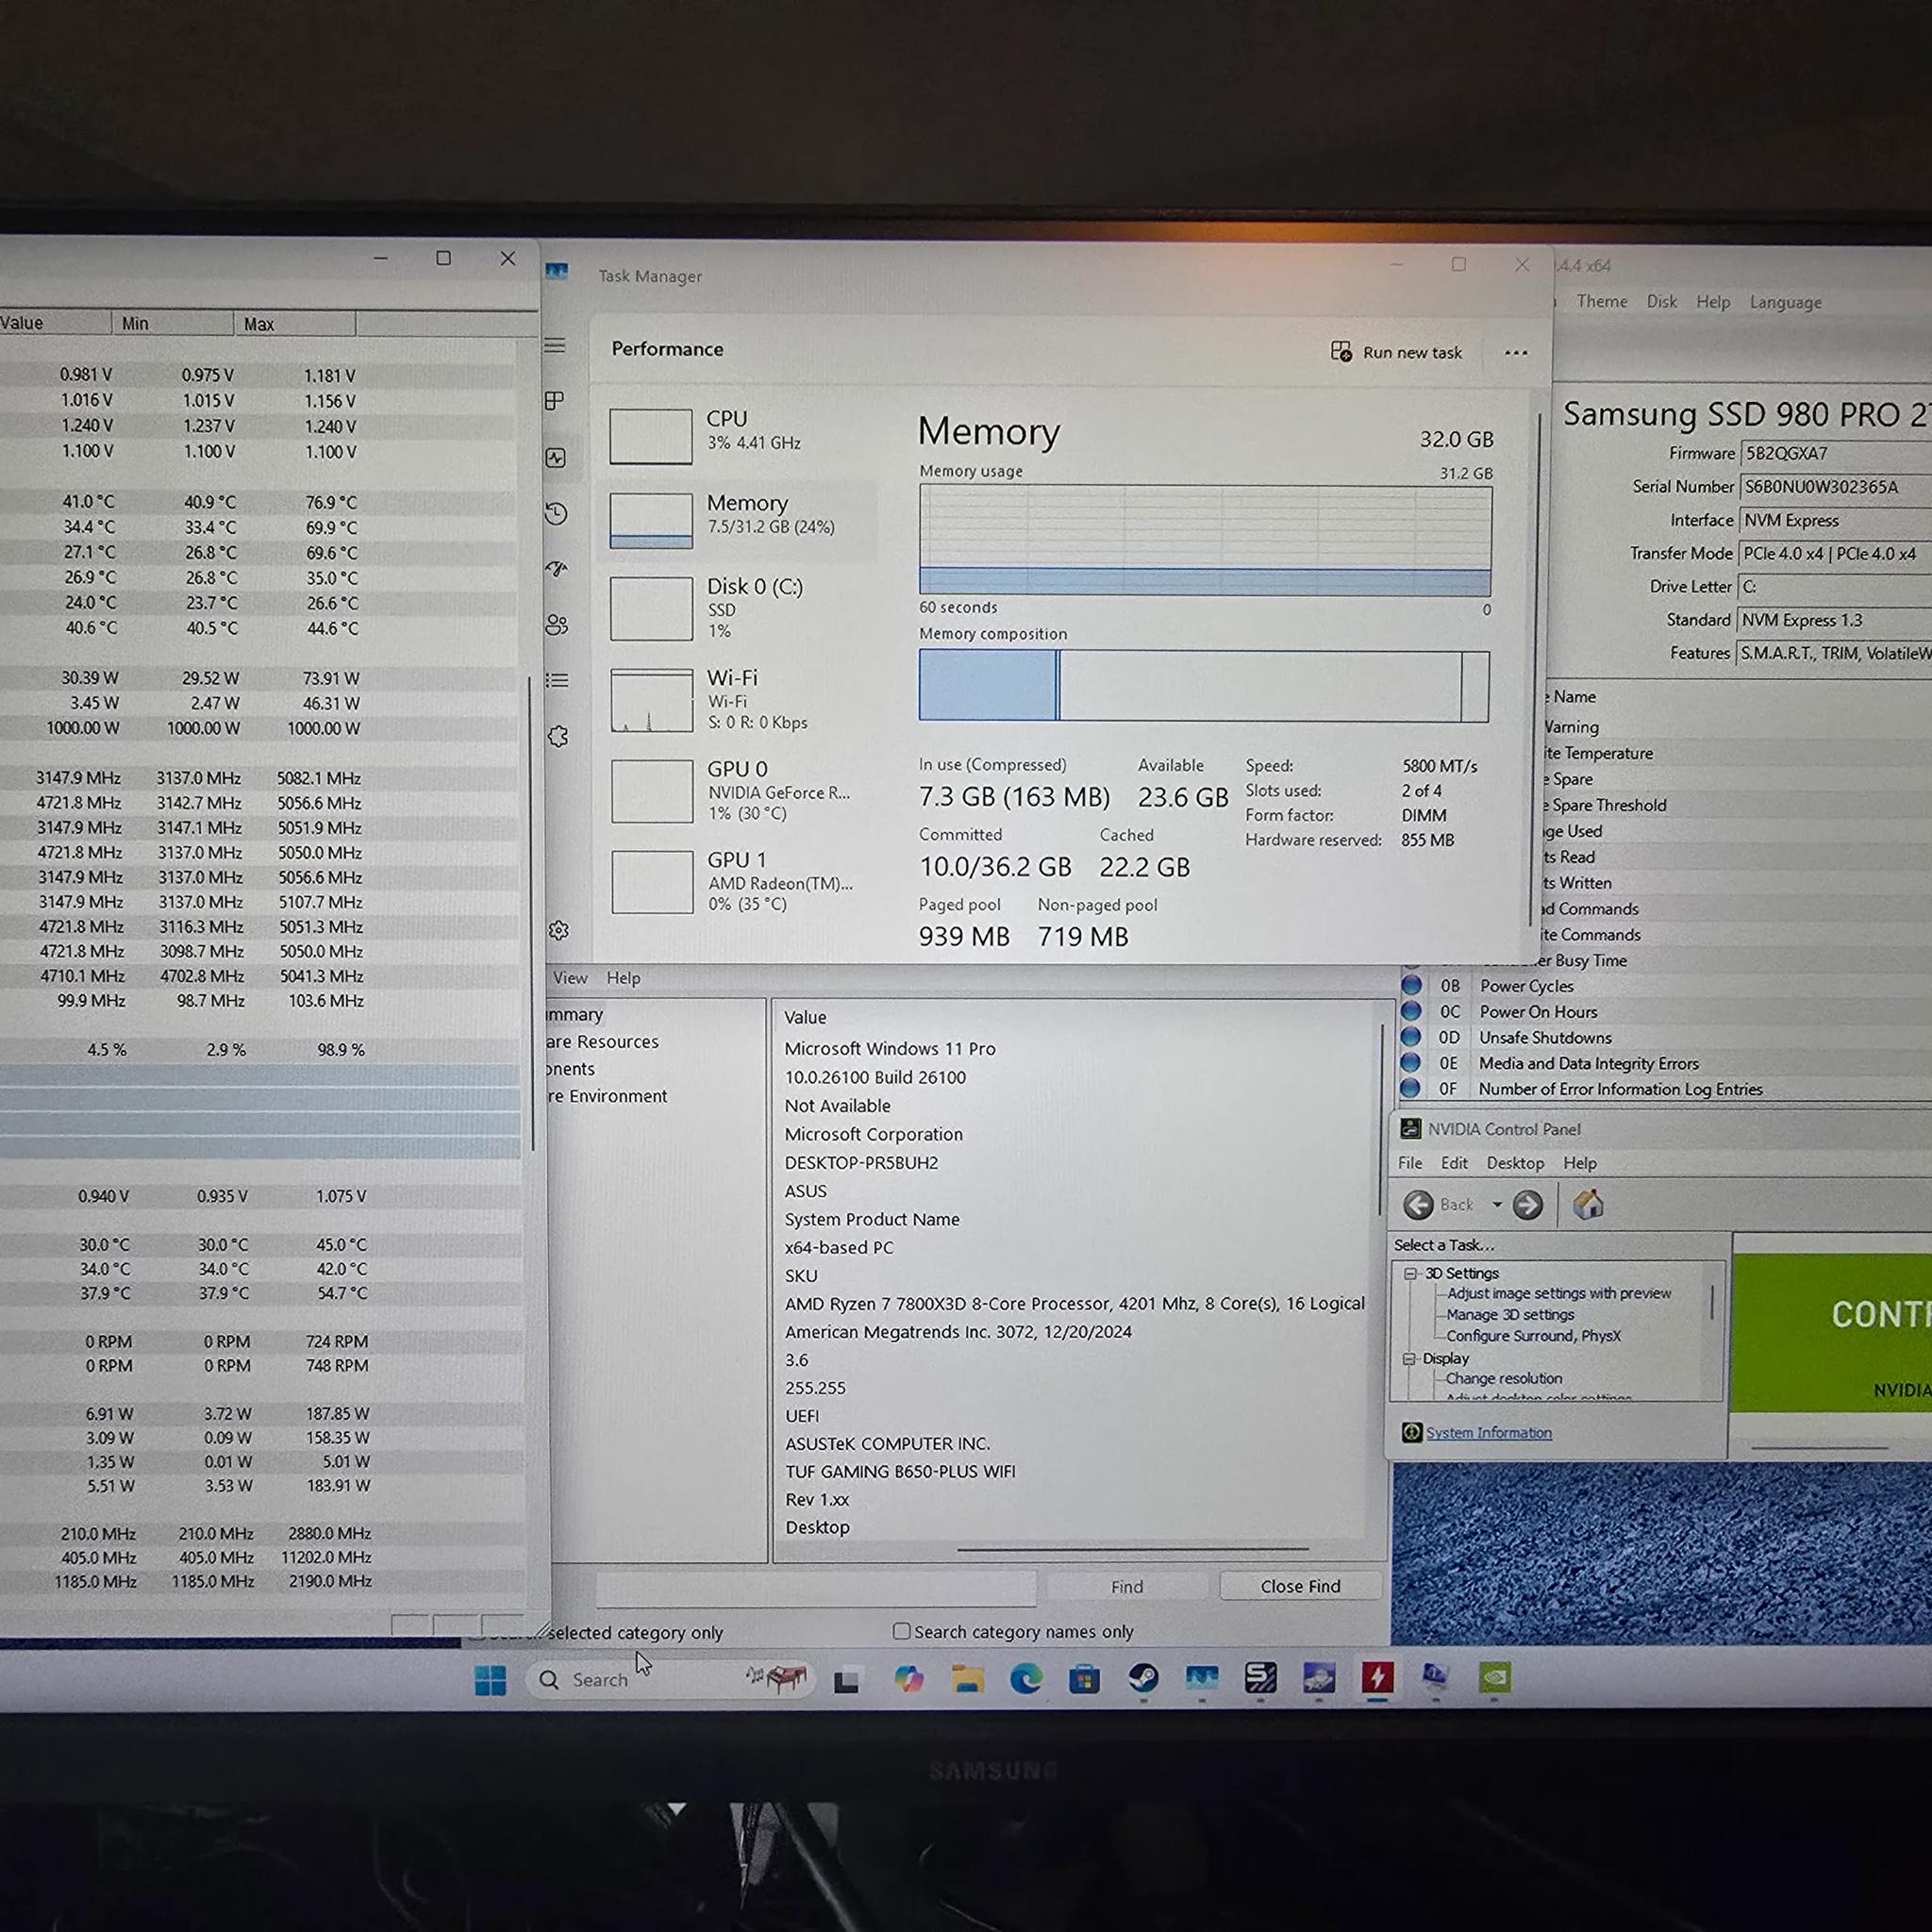Open NVIDIA Control Panel File menu
The image size is (1932, 1932).
[x=1410, y=1163]
